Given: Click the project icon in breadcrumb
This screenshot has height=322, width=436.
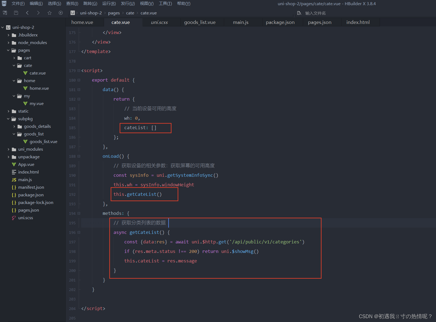Looking at the screenshot, I should coord(73,13).
